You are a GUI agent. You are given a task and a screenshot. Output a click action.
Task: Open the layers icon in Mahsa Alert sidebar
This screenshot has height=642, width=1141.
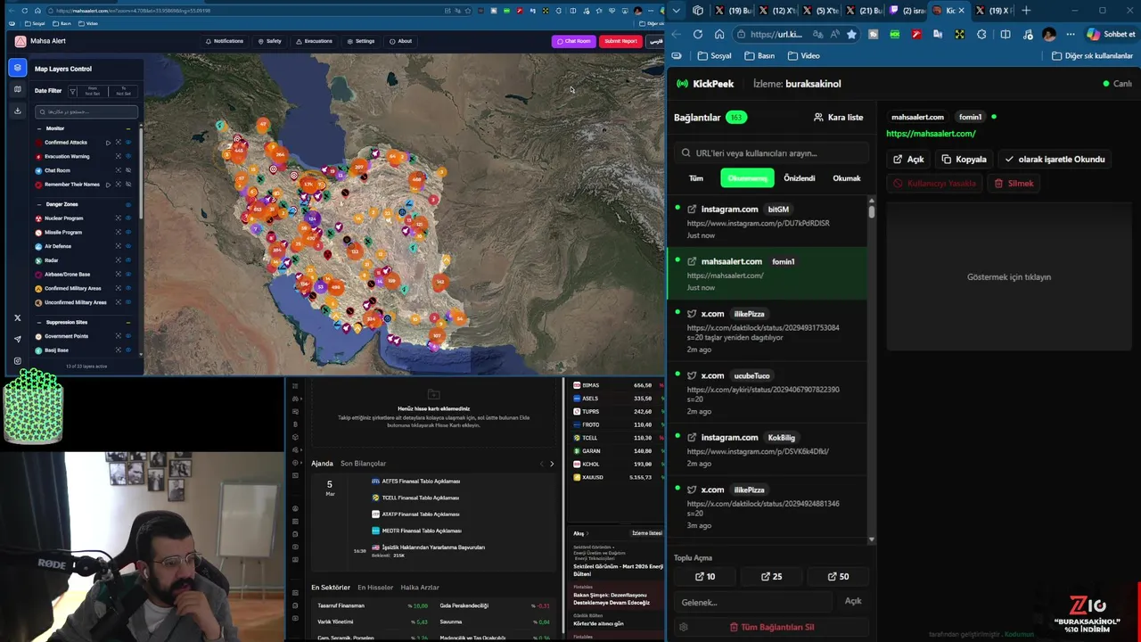[17, 68]
